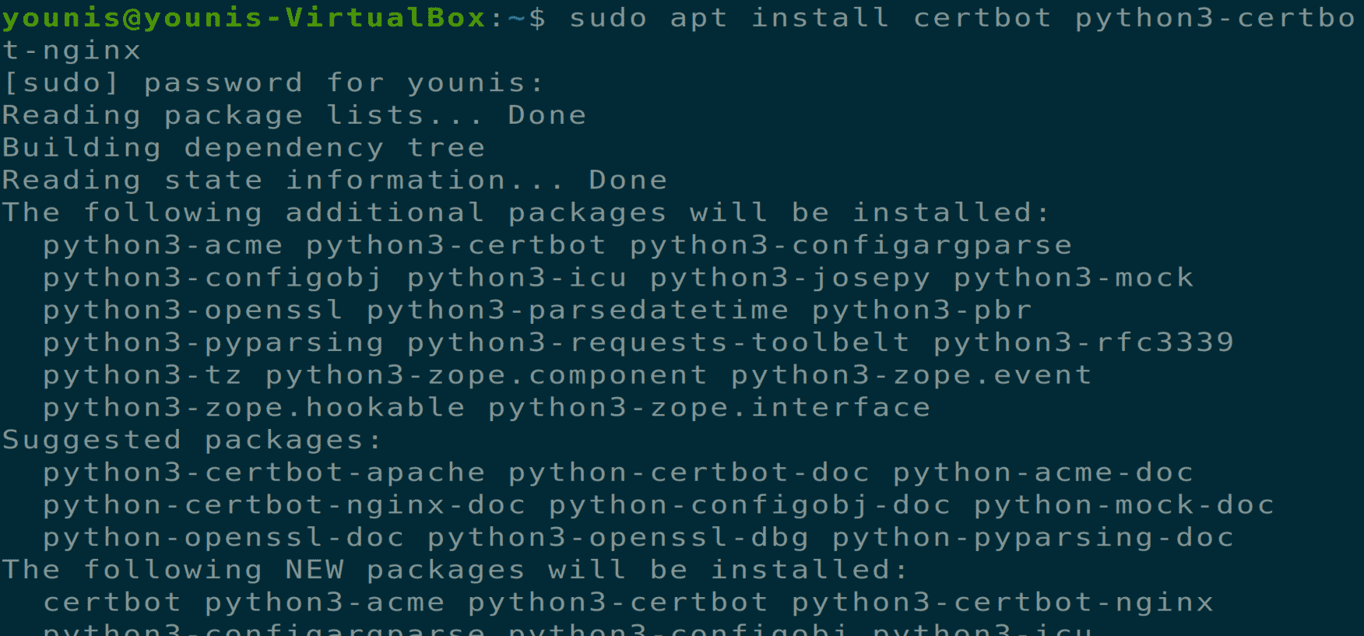Click the word NEW in the output
1364x636 pixels.
pyautogui.click(x=314, y=570)
